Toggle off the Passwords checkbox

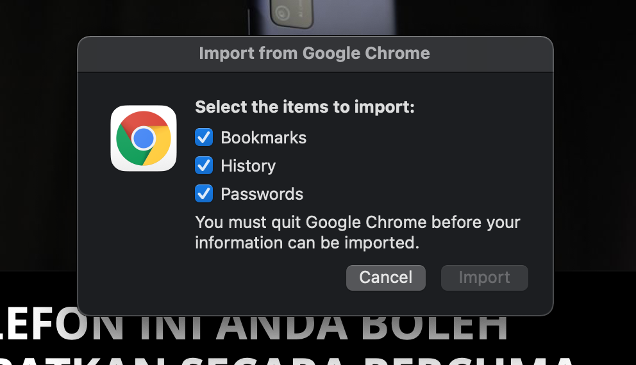click(x=204, y=193)
